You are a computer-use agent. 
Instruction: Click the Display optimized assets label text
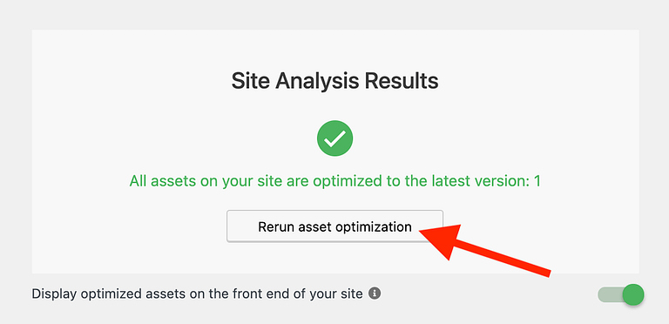[x=197, y=294]
